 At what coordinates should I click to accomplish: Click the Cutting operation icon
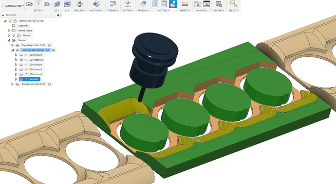(128, 4)
